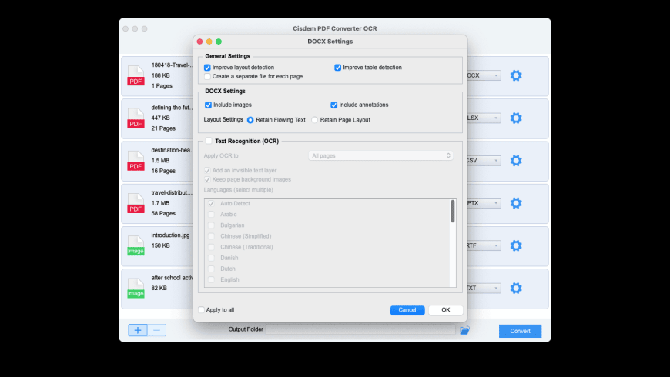Click PDF icon of 180418-Travel file
The height and width of the screenshot is (377, 670).
click(x=136, y=75)
